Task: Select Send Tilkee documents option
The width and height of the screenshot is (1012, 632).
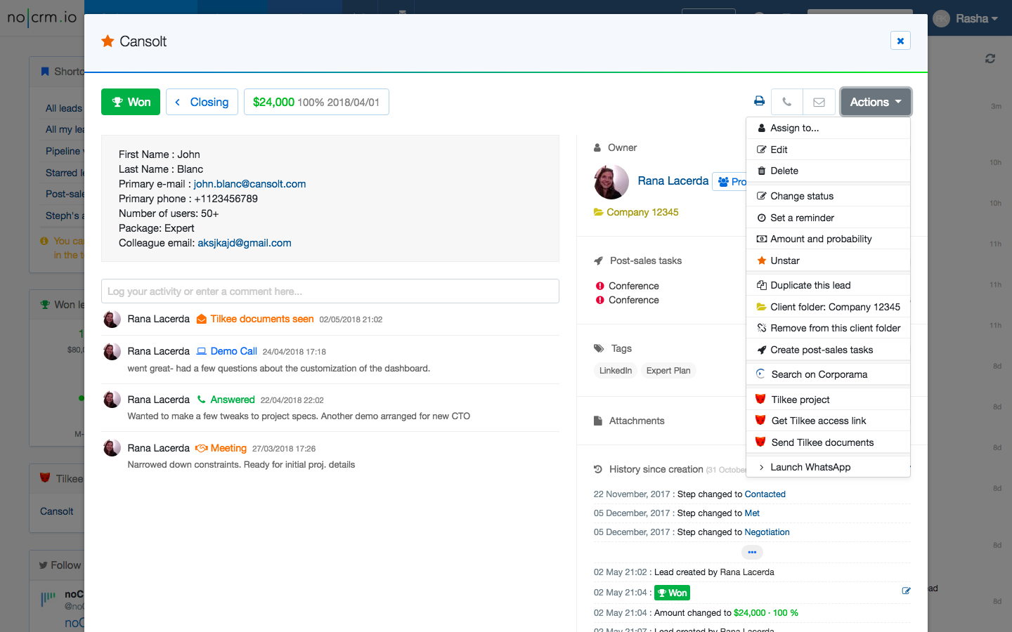Action: 822,442
